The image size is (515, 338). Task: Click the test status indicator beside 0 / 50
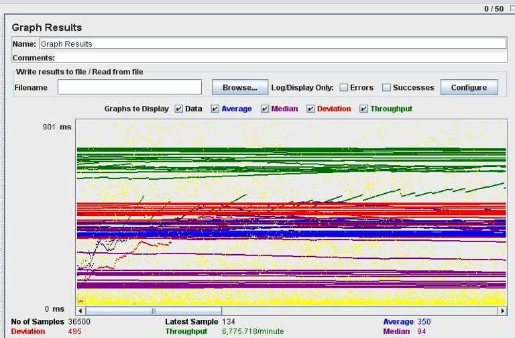coord(512,9)
